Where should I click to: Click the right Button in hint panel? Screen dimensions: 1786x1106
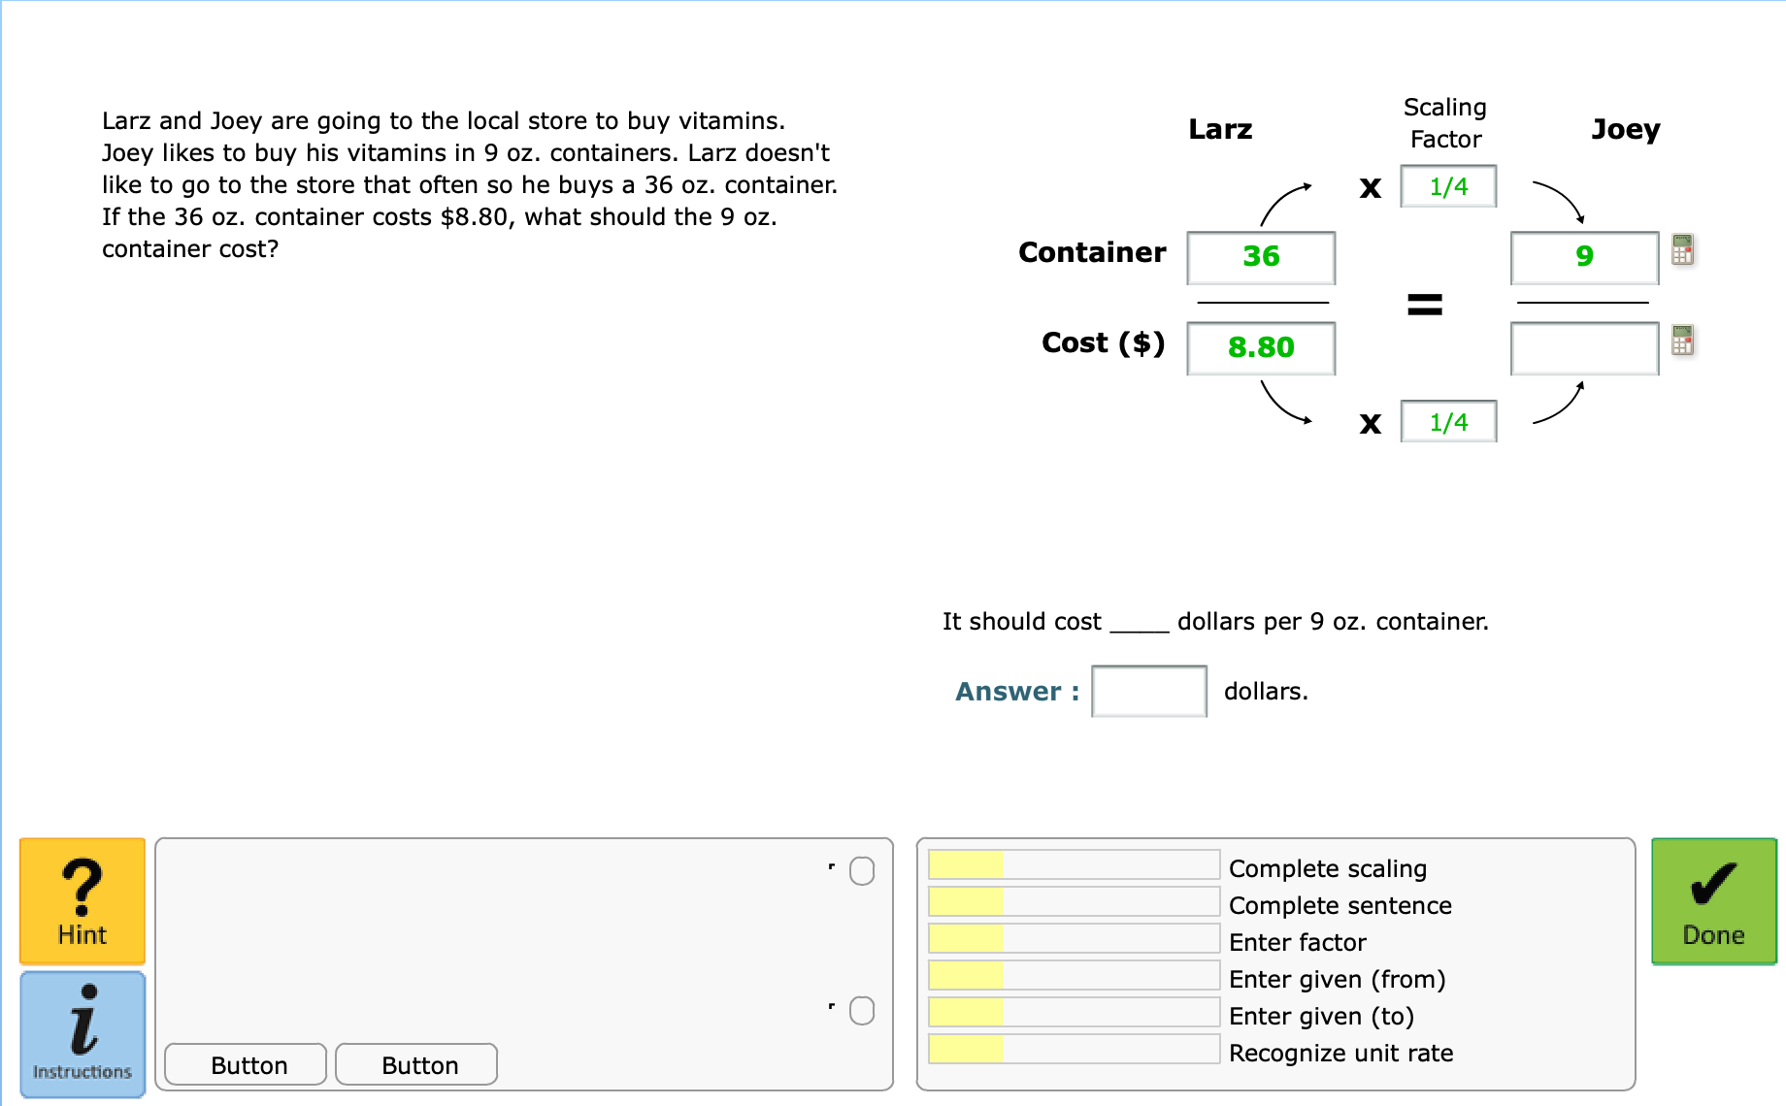pyautogui.click(x=416, y=1064)
